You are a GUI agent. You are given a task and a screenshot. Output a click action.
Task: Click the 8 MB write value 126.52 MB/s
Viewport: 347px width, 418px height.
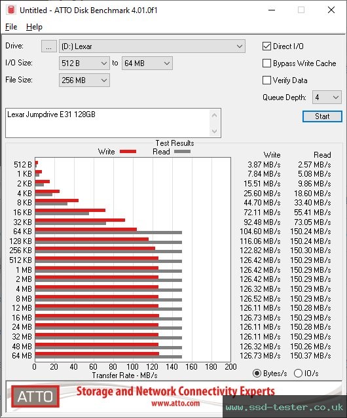click(260, 298)
